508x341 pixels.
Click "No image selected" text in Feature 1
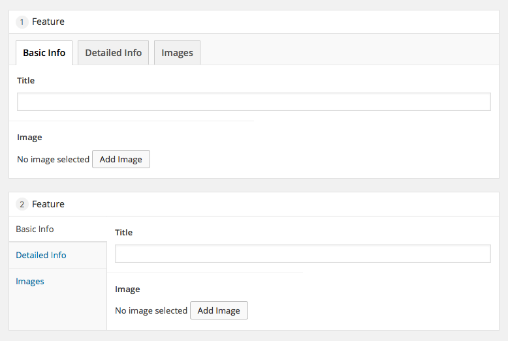[x=53, y=159]
